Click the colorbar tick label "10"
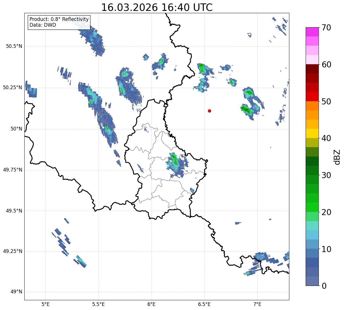344x310 pixels. pos(326,249)
